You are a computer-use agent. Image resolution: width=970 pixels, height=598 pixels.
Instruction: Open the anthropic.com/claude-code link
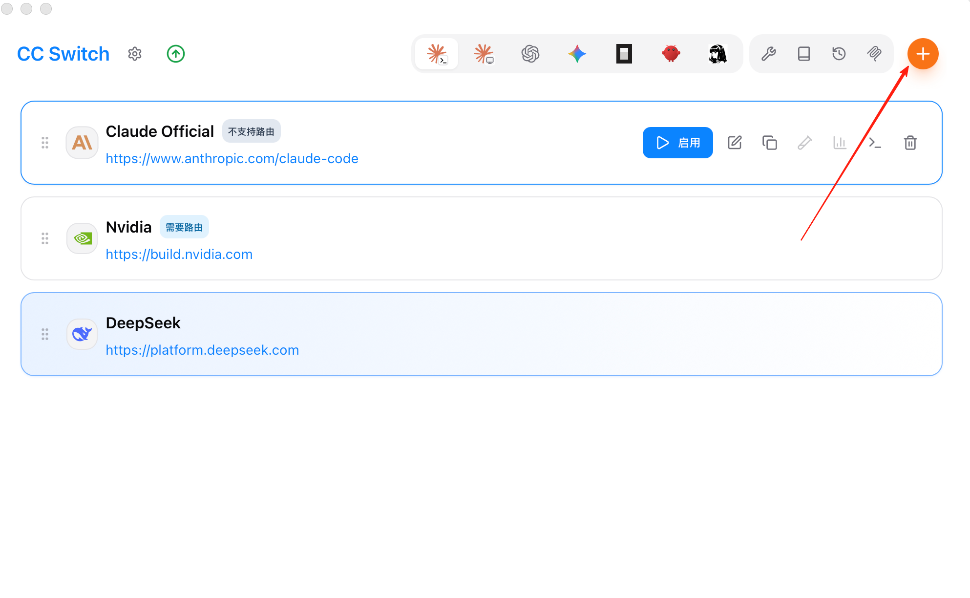pyautogui.click(x=232, y=158)
